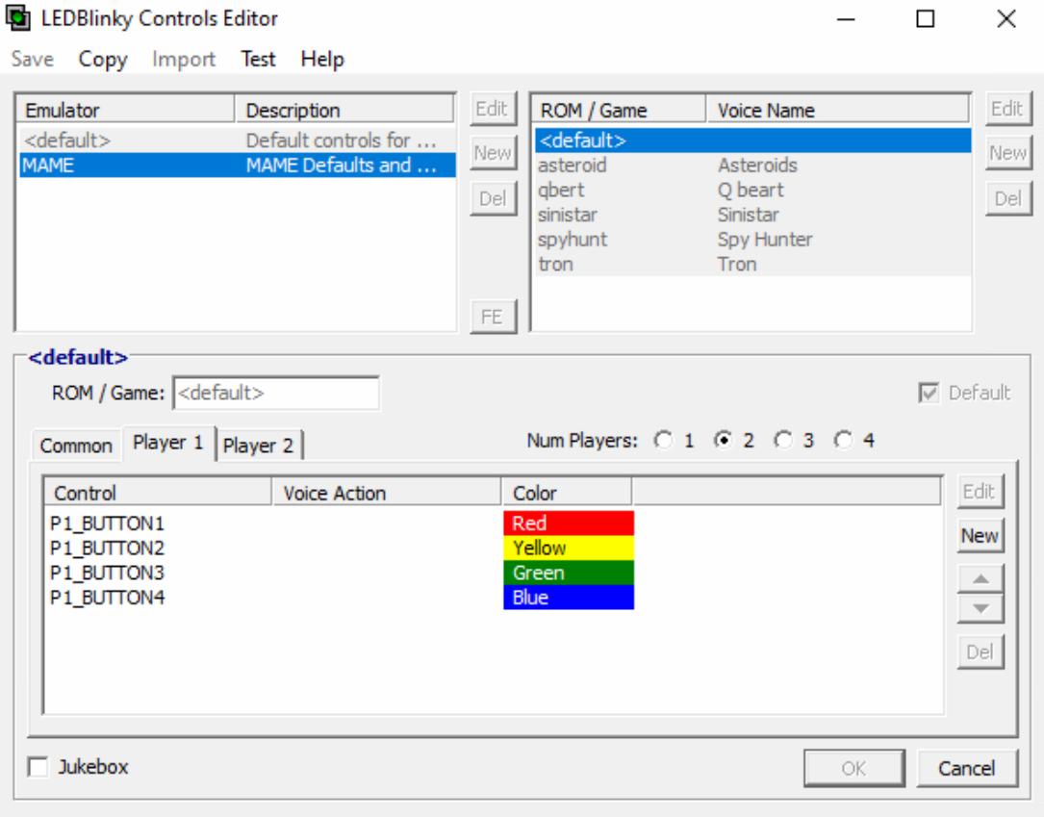Minimize the LEDBlinky window

[x=846, y=18]
